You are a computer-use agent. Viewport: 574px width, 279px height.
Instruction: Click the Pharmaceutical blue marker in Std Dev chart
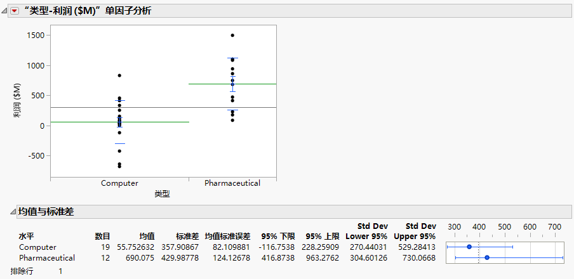(487, 257)
